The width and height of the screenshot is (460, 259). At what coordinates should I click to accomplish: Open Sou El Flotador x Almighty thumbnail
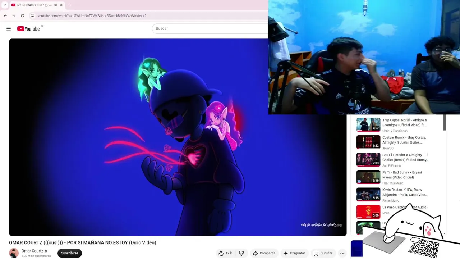tap(368, 159)
